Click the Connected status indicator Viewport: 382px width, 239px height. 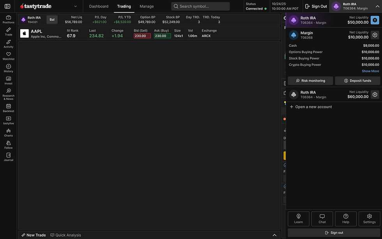click(256, 9)
